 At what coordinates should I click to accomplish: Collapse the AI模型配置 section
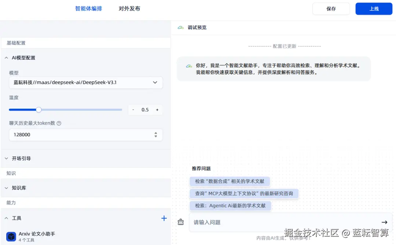click(6, 58)
